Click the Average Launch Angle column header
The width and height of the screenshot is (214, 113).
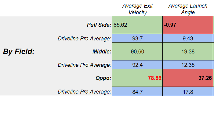coord(188,9)
